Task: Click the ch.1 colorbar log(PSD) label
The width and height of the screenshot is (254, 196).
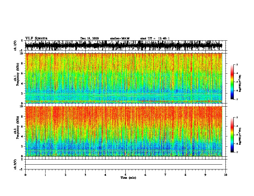Action: tap(240, 84)
